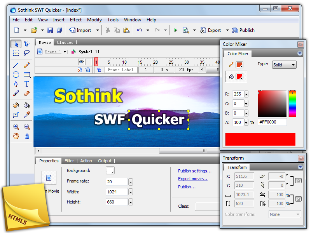Open the Width value dropdown arrow
Image resolution: width=311 pixels, height=233 pixels.
coord(131,192)
